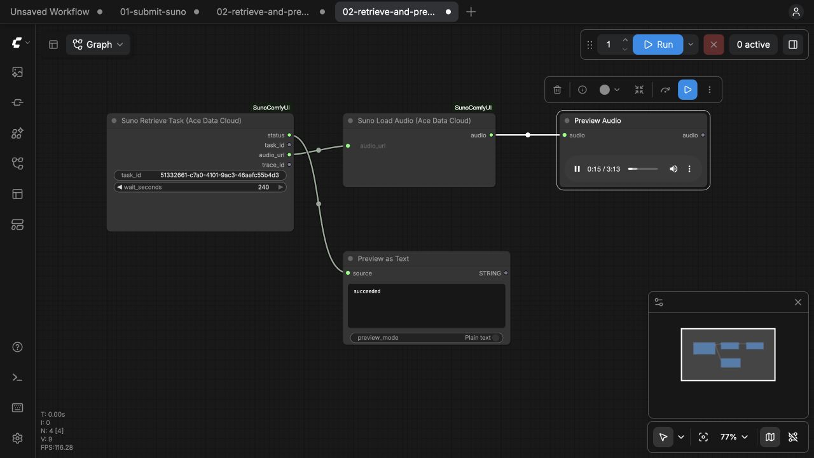The width and height of the screenshot is (814, 458).
Task: Mute the Preview Audio player volume
Action: tap(673, 169)
